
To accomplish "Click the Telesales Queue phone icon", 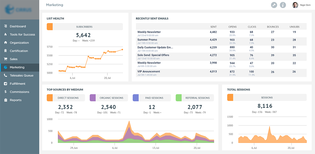I will (x=5, y=75).
